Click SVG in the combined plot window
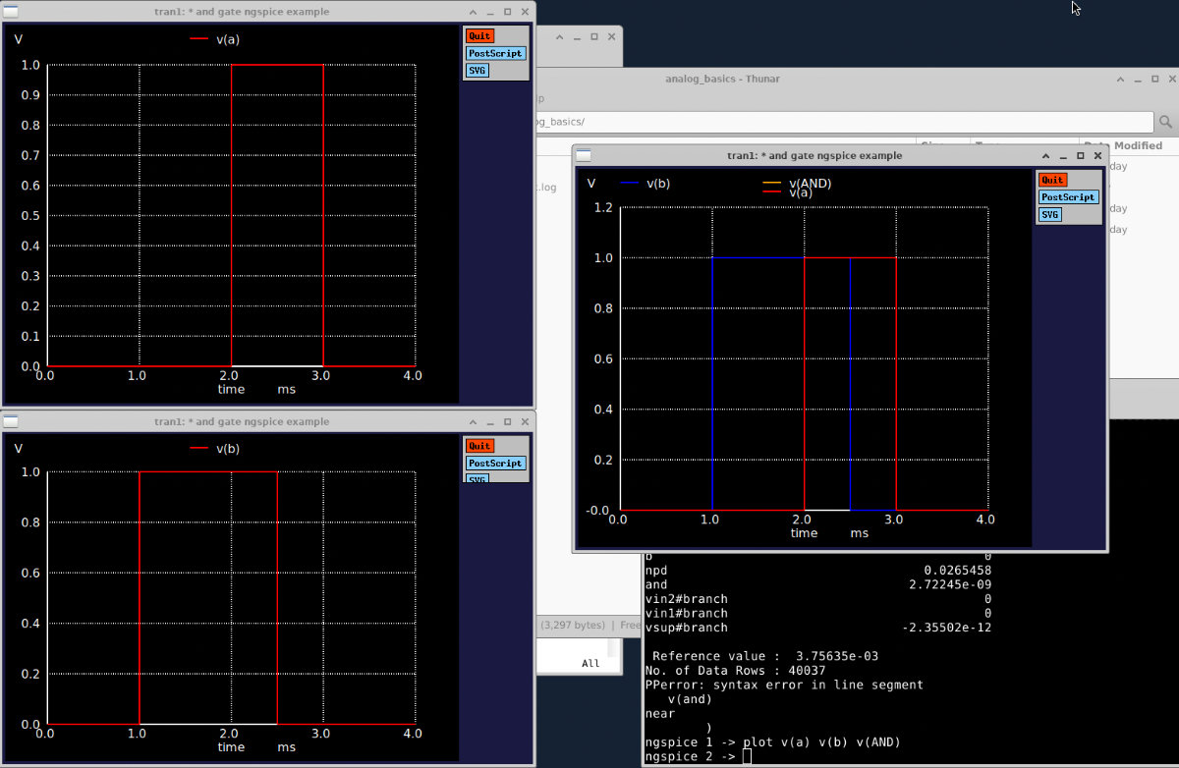 (1050, 215)
